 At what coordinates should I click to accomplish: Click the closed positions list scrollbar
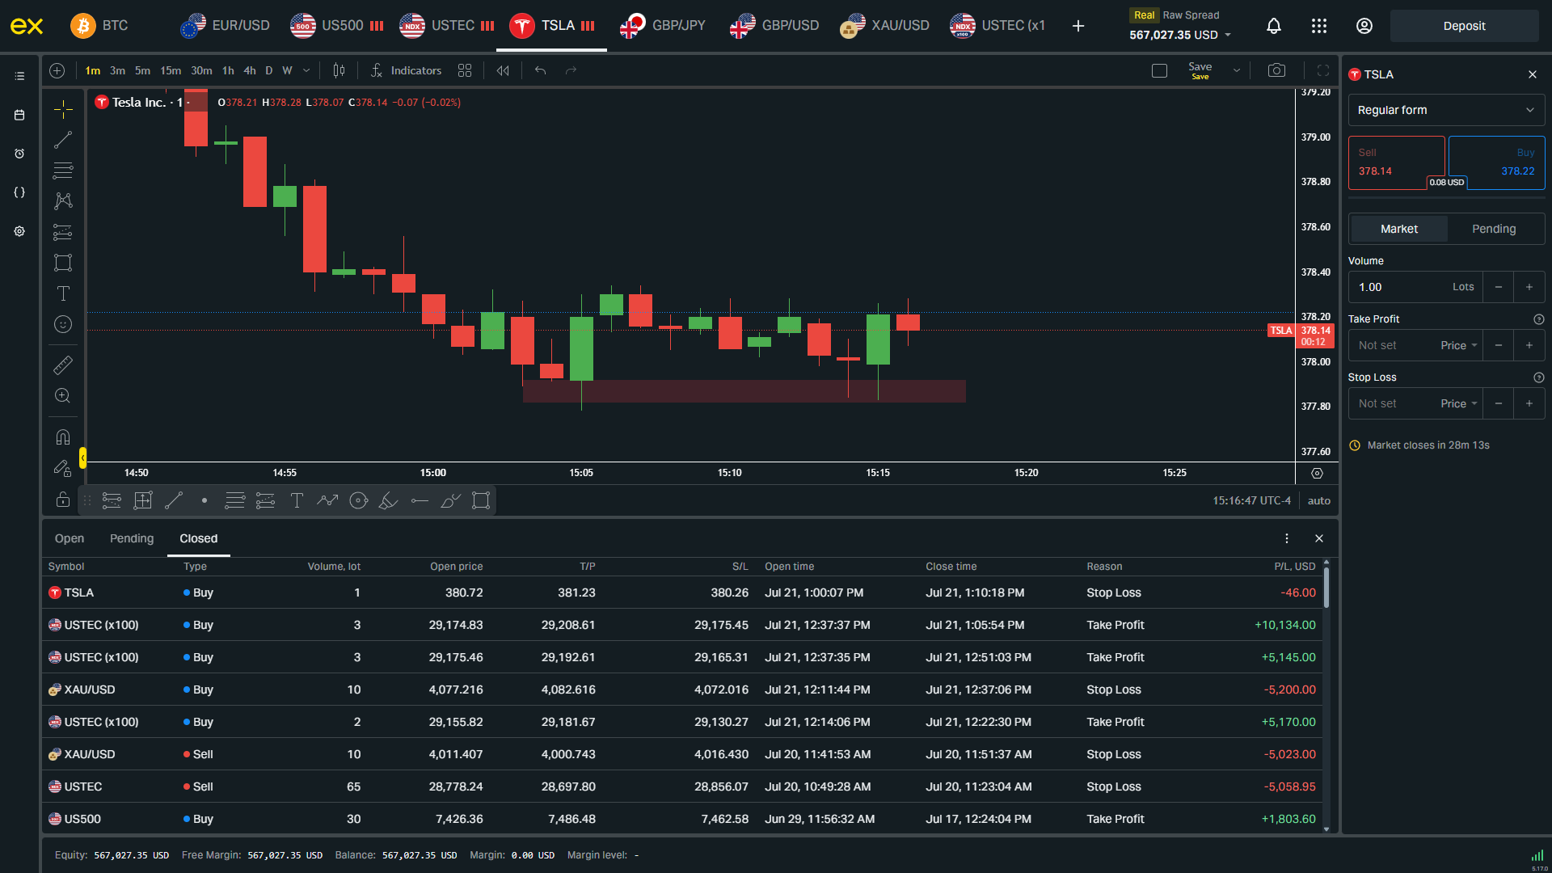coord(1326,586)
